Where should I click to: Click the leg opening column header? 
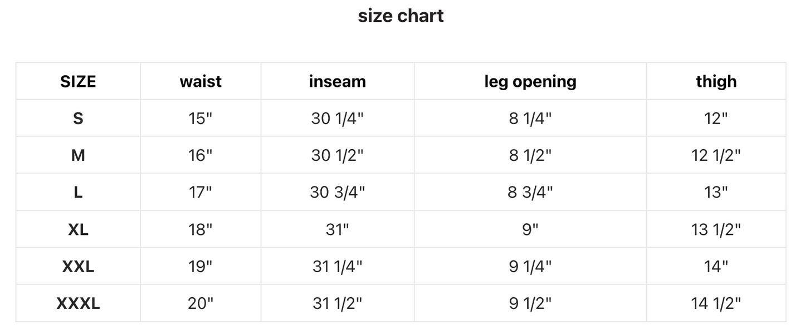[530, 82]
